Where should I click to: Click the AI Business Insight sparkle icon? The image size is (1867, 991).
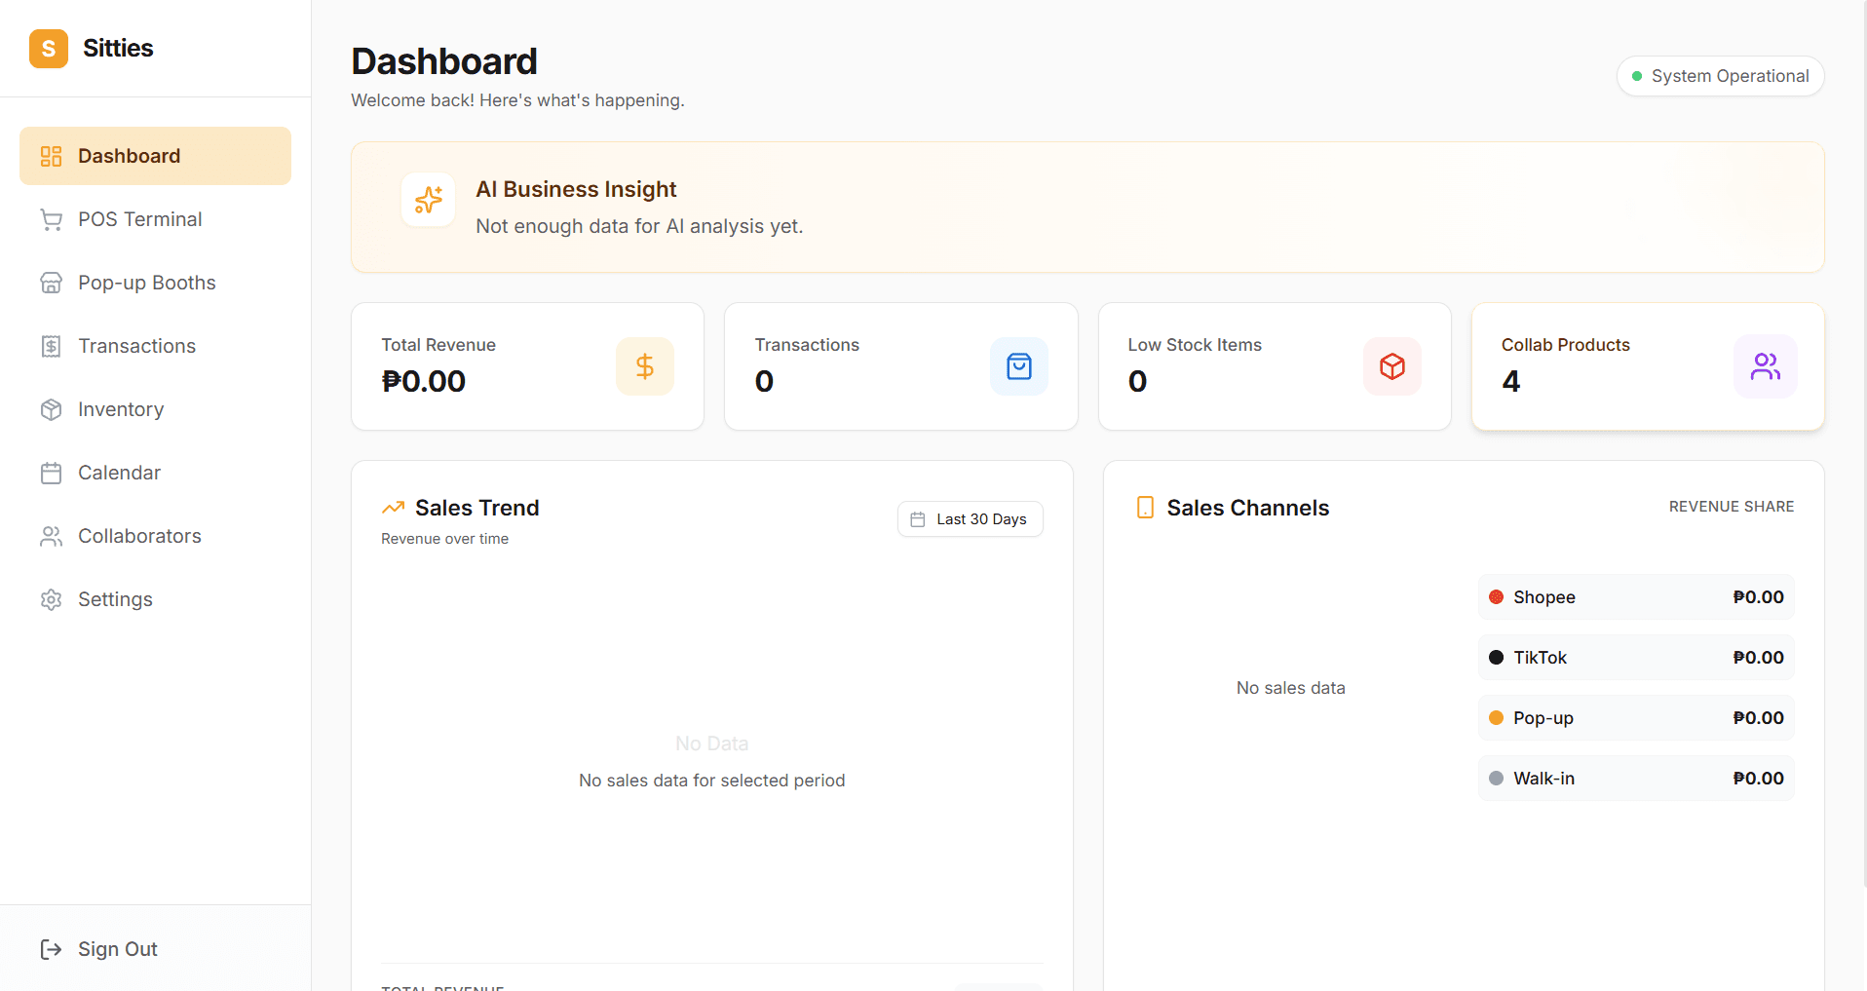pos(428,200)
